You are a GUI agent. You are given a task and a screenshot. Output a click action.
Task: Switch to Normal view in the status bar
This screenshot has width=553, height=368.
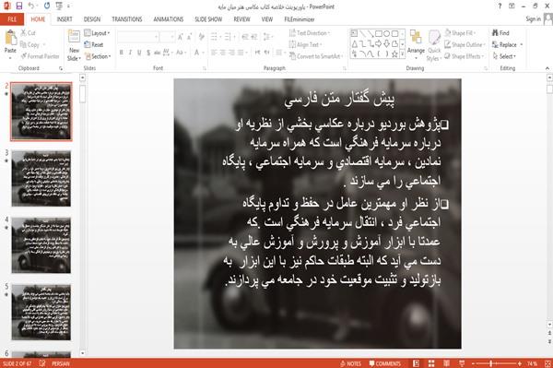[417, 363]
